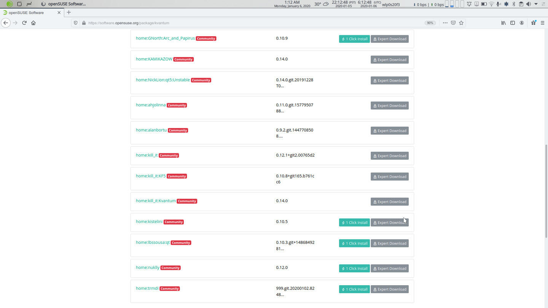
Task: Expand hidden system tray icons arrow
Action: (536, 4)
